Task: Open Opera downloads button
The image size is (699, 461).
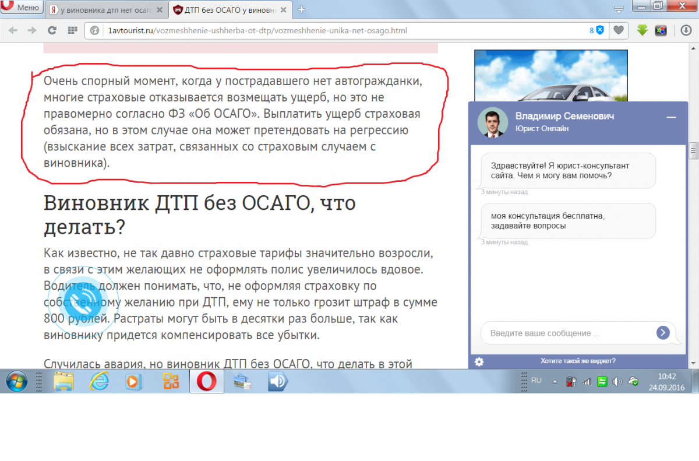Action: pyautogui.click(x=686, y=30)
